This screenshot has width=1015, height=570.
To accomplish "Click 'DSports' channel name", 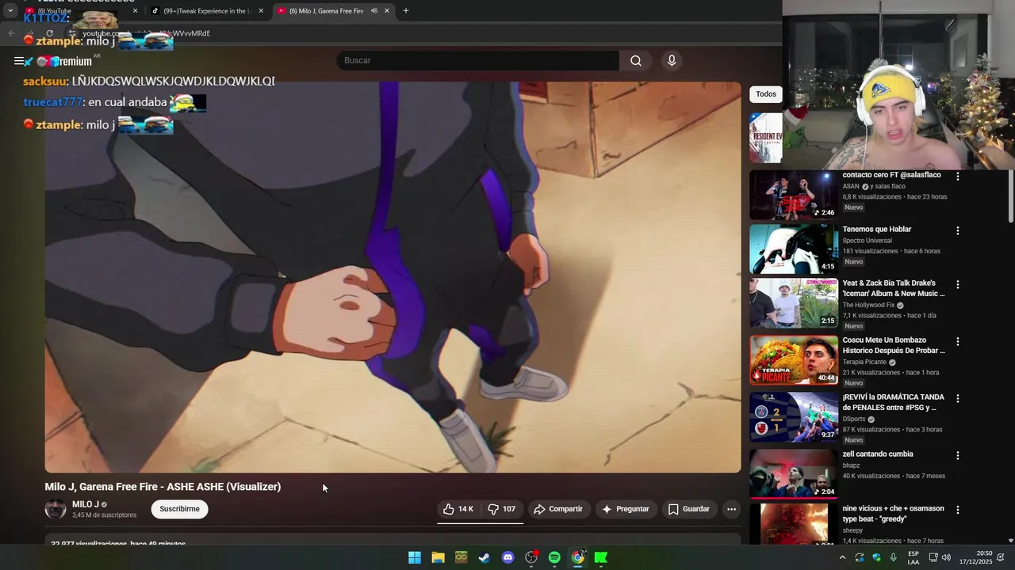I will 854,420.
